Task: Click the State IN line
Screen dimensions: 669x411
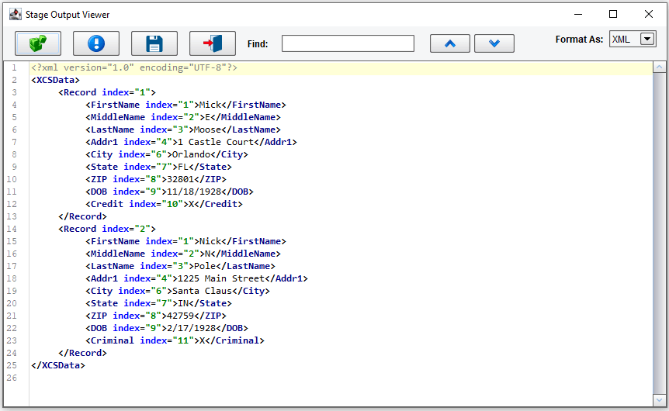Action: click(x=159, y=302)
